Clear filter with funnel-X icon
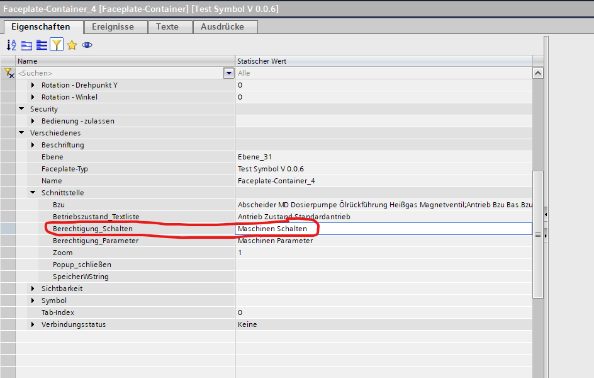Image resolution: width=594 pixels, height=378 pixels. (9, 73)
